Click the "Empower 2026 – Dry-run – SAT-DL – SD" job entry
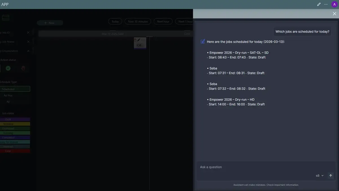Image resolution: width=339 pixels, height=191 pixels. (239, 53)
